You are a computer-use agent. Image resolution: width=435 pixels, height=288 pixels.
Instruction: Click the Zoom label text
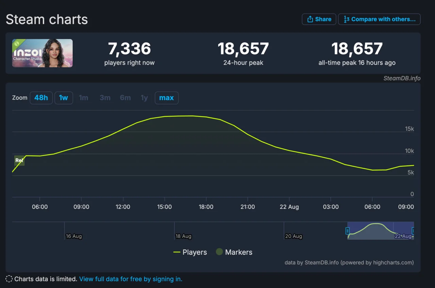(20, 98)
